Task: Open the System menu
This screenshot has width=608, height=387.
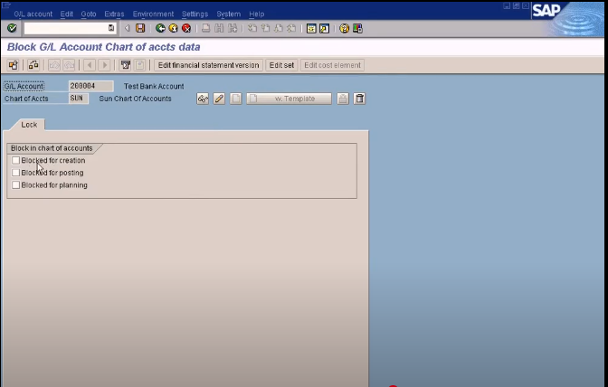Action: (x=228, y=14)
